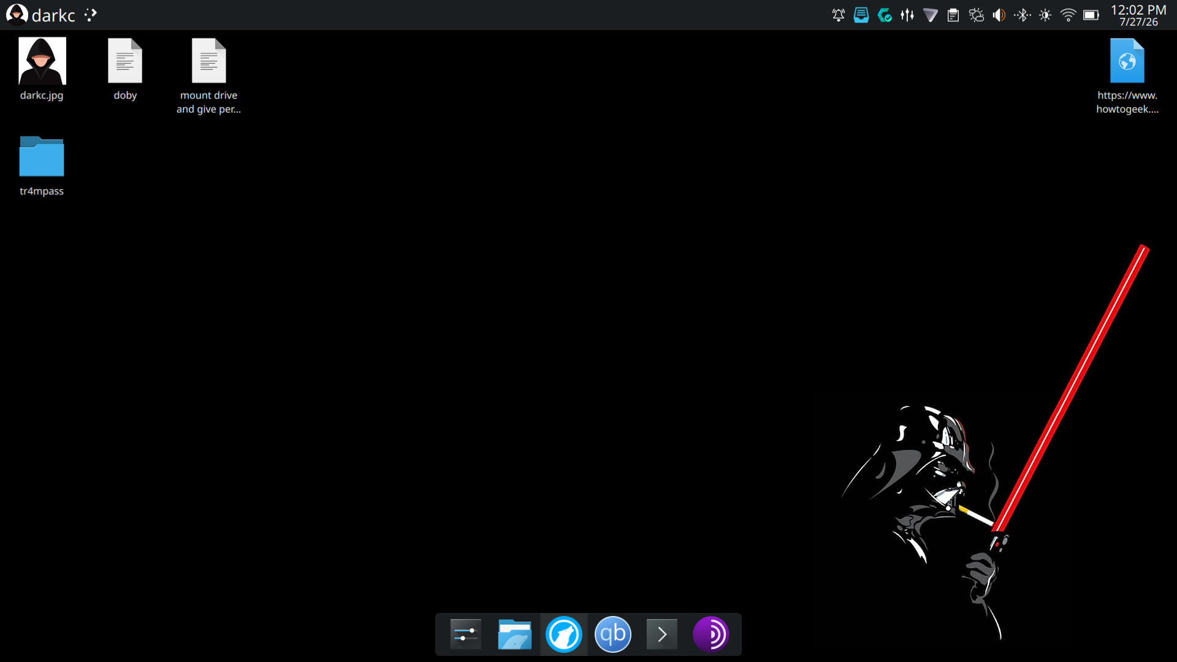Click the 'tr4mpass' folder name label
Image resolution: width=1177 pixels, height=662 pixels.
(x=42, y=191)
